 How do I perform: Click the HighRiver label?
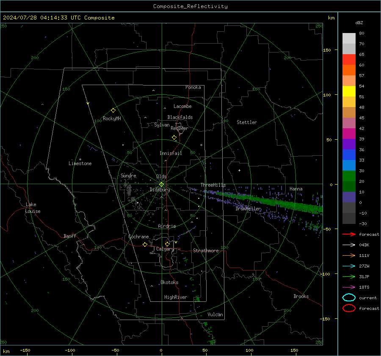[x=176, y=297]
